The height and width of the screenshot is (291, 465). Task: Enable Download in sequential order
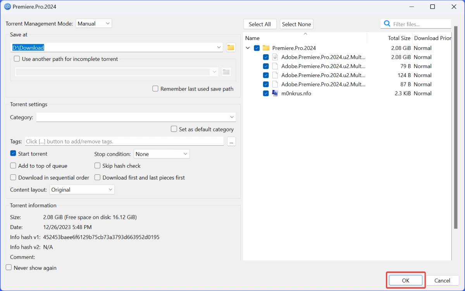tap(13, 177)
